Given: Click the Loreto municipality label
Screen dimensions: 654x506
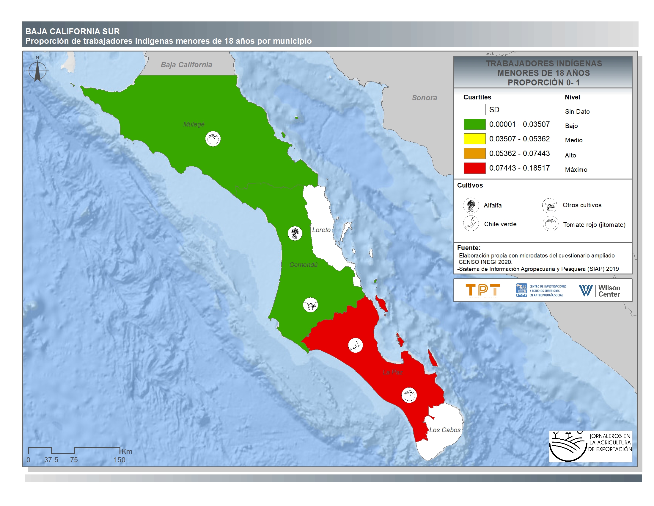Looking at the screenshot, I should [x=321, y=230].
